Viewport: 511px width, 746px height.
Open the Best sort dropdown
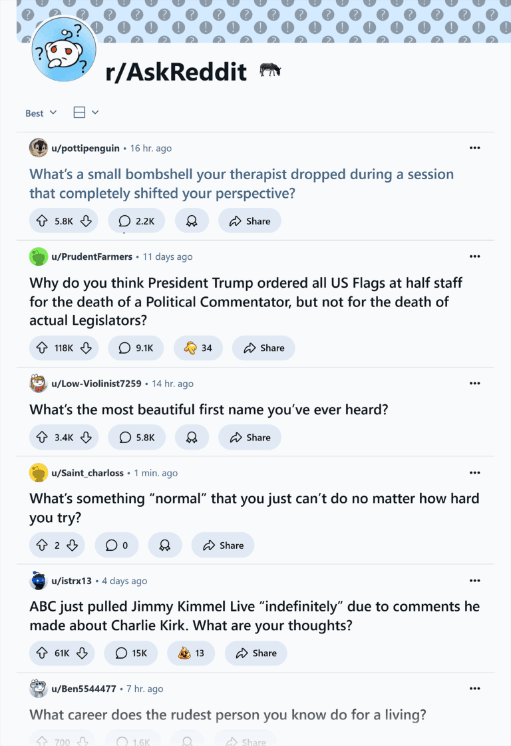click(40, 113)
